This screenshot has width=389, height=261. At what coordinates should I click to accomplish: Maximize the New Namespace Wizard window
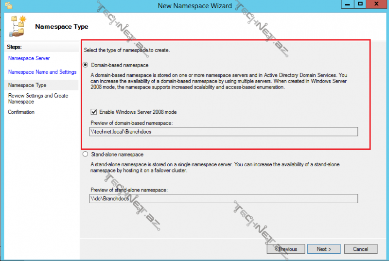pyautogui.click(x=360, y=4)
